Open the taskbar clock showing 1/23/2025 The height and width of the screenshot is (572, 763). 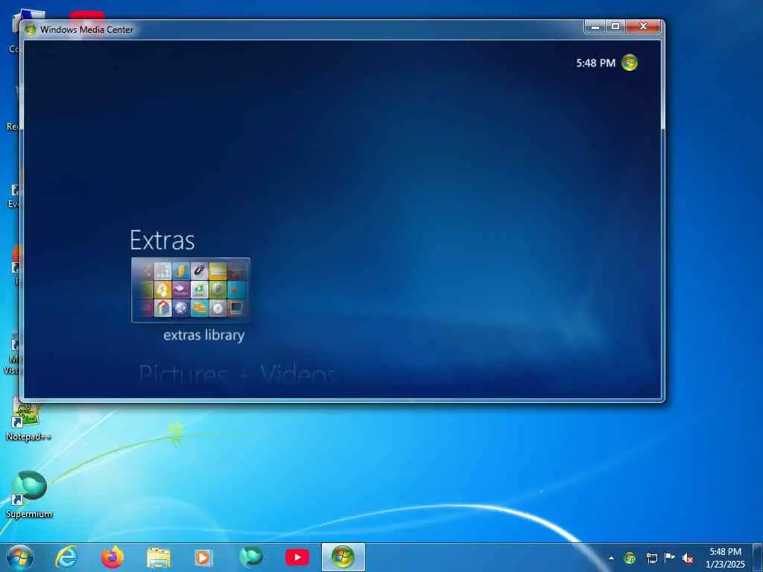click(x=725, y=558)
